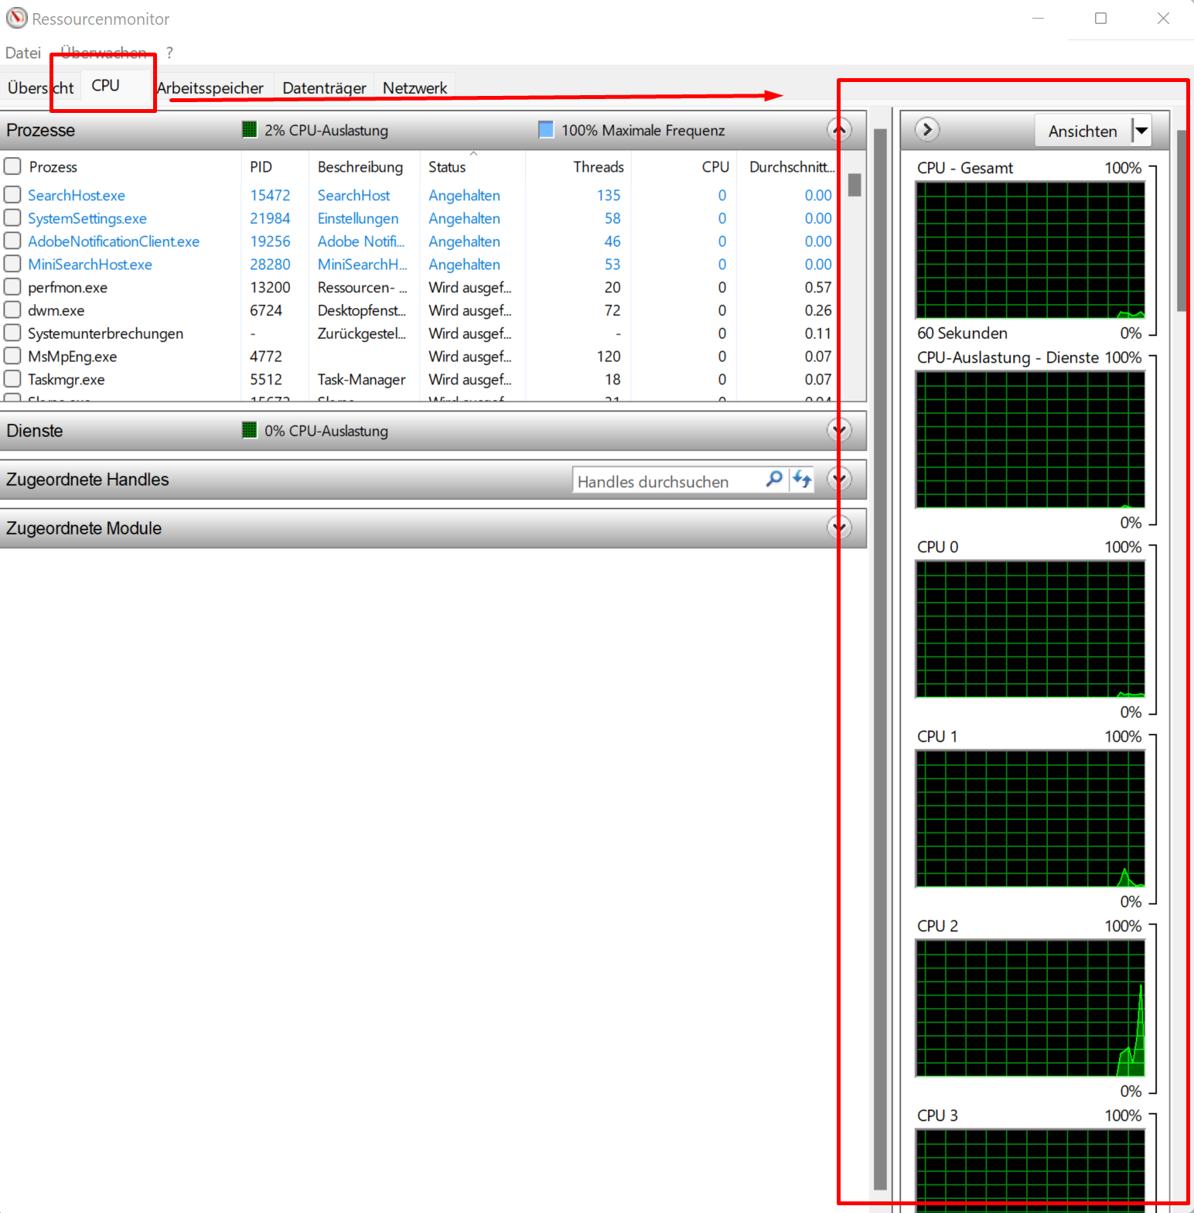
Task: Click the Task-Manager description cell
Action: 361,379
